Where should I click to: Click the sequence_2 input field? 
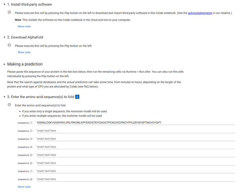[x=136, y=131]
